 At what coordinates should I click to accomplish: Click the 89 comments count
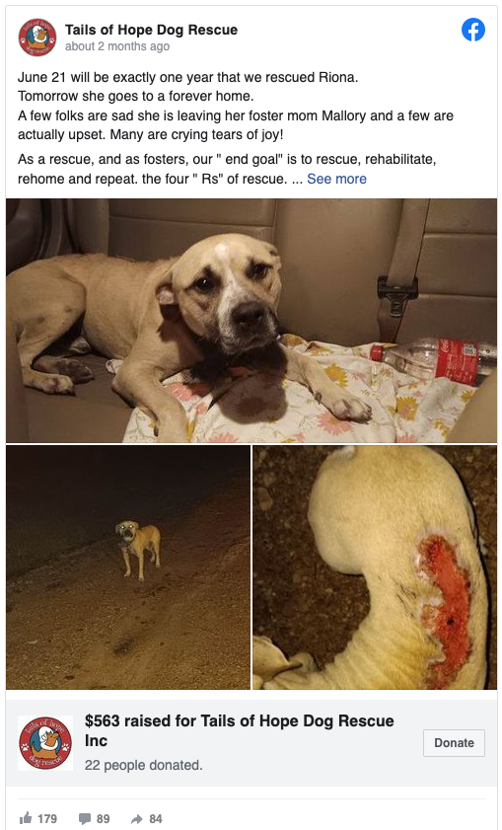coord(104,819)
